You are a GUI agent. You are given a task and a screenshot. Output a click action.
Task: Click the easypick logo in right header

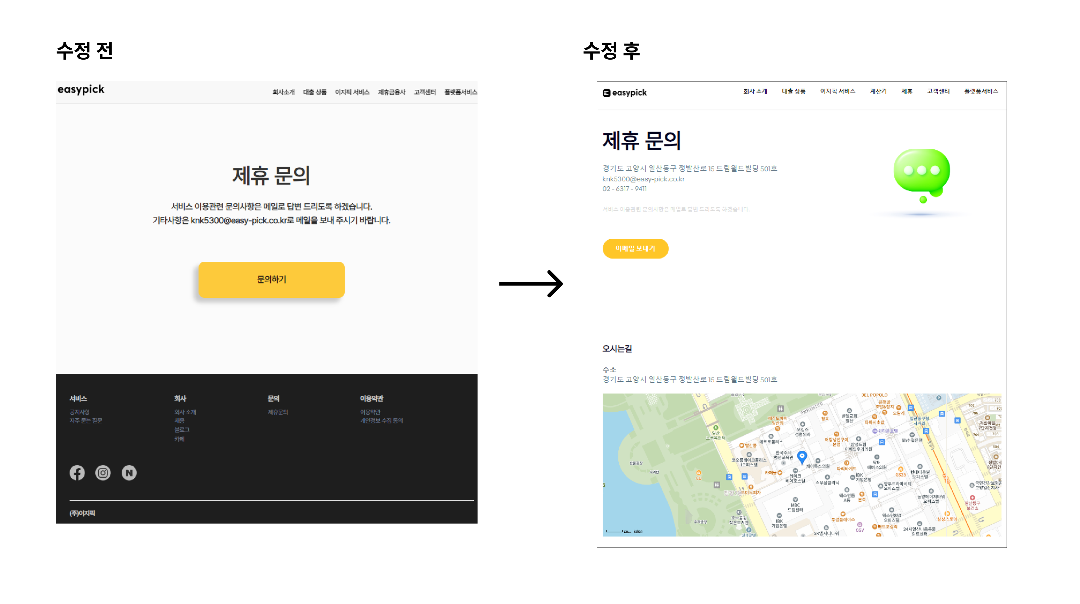625,93
